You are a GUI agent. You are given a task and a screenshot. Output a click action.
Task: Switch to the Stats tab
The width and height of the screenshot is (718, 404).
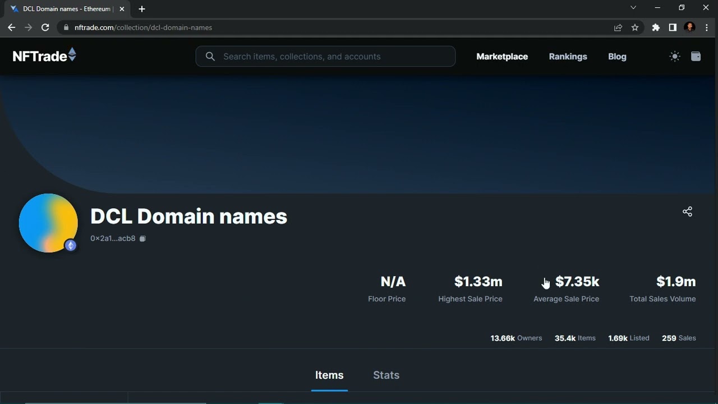click(x=386, y=375)
